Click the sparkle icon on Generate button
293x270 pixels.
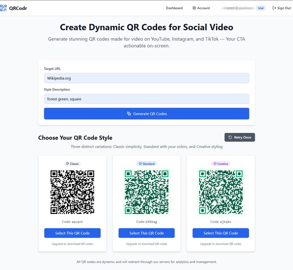(x=129, y=114)
